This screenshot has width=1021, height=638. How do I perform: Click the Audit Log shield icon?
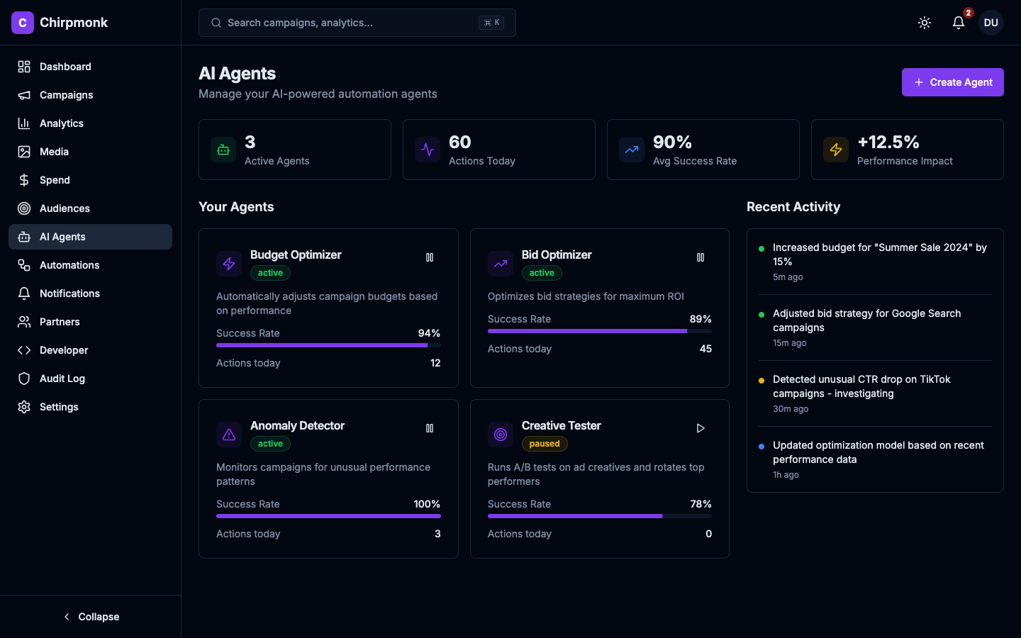click(23, 379)
